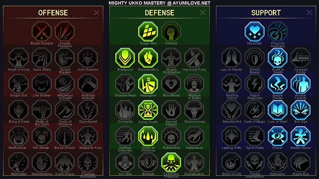Click the Support panel header title
The height and width of the screenshot is (179, 319).
point(266,13)
